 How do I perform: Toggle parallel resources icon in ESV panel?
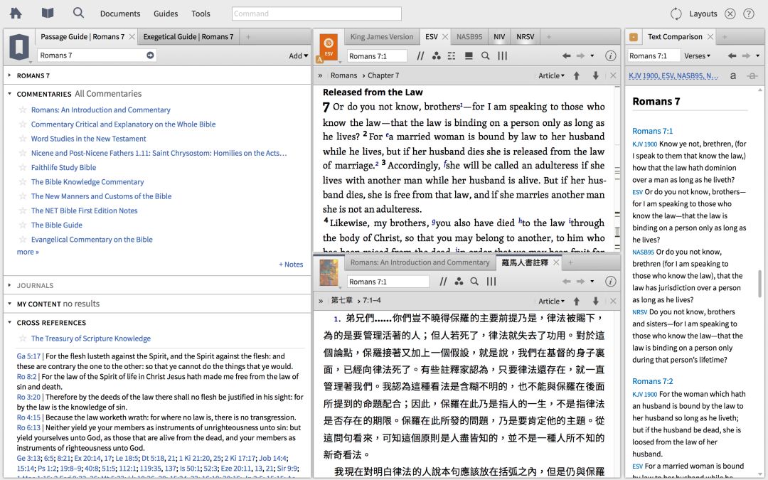click(420, 56)
